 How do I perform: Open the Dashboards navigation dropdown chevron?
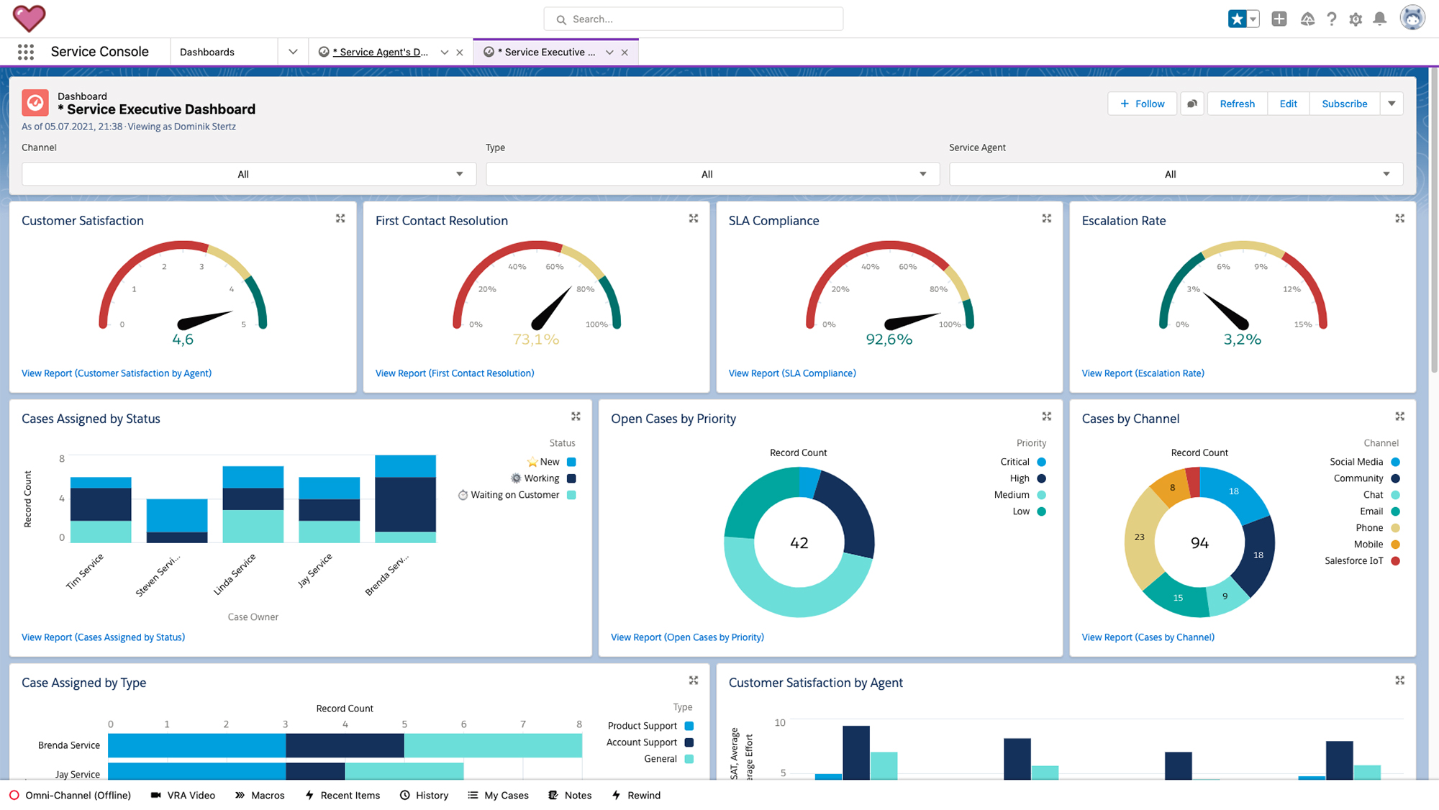pyautogui.click(x=293, y=52)
